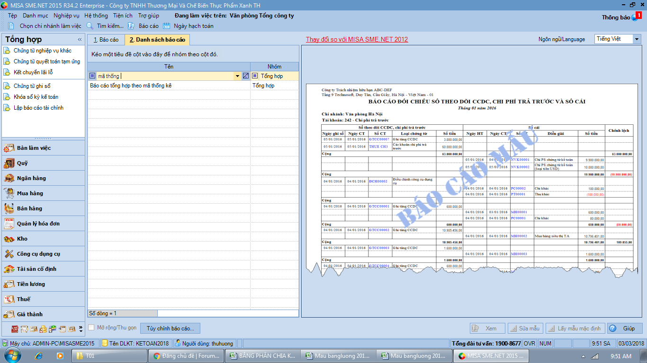
Task: Show hidden system tray icons
Action: (584, 356)
